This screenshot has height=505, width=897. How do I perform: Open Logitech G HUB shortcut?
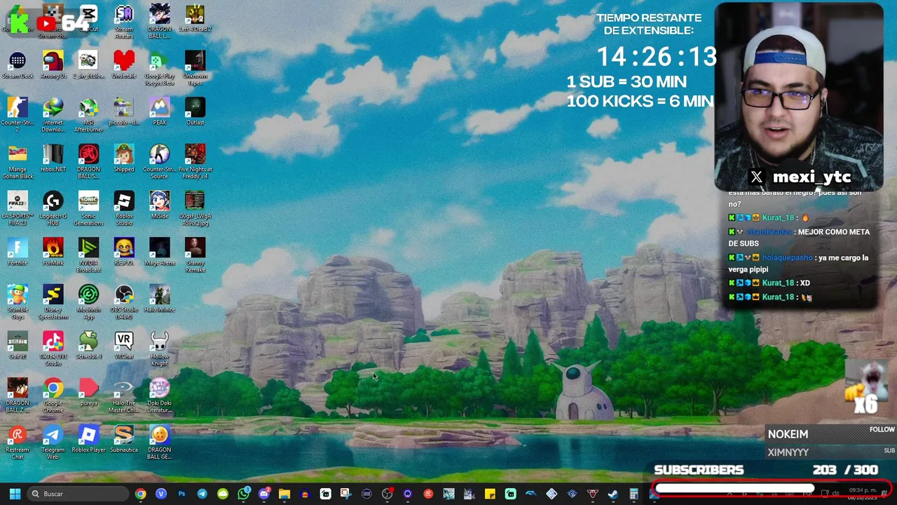[53, 209]
